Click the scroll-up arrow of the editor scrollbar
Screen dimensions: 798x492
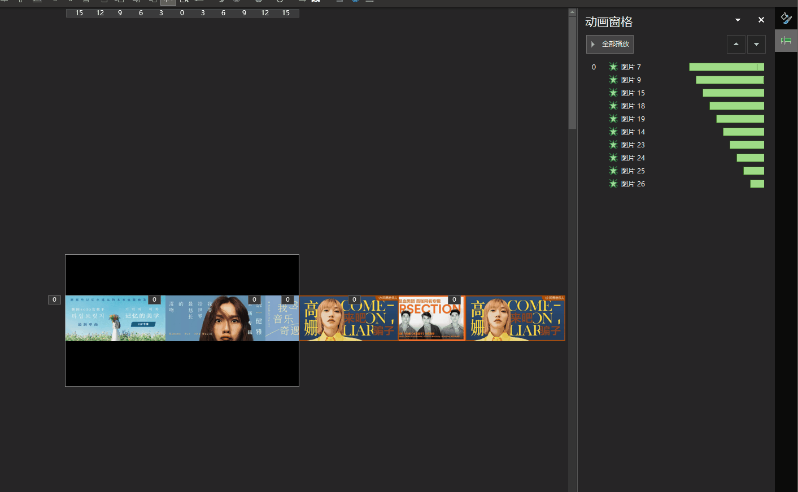click(x=572, y=12)
